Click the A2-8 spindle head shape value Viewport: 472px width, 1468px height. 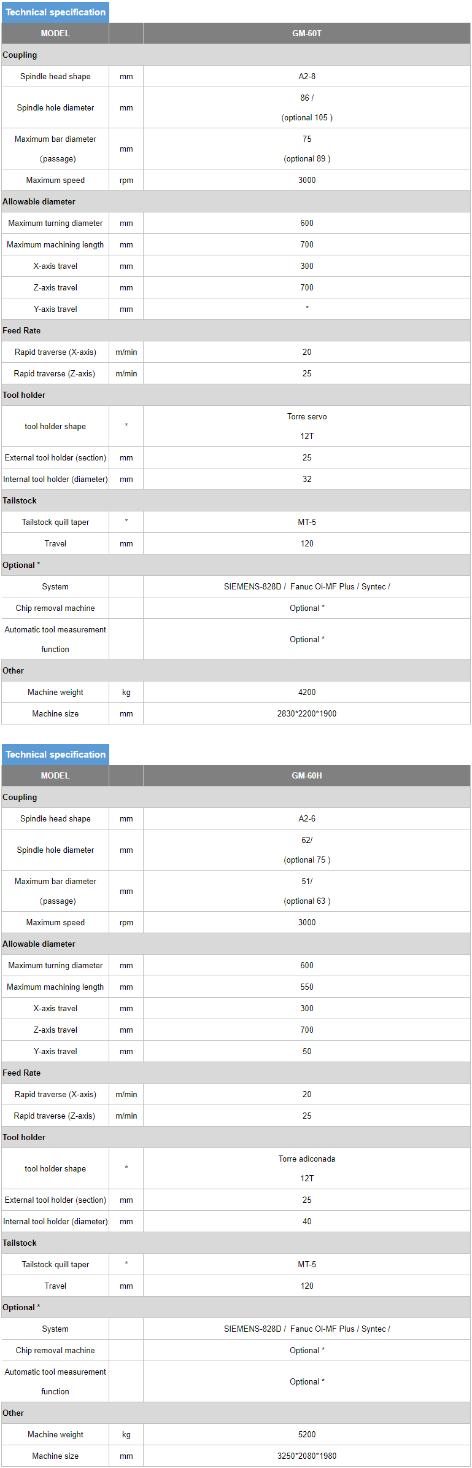[x=307, y=77]
